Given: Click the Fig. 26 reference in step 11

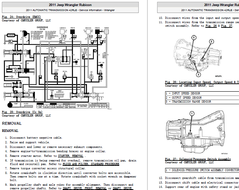Looking at the screenshot, I should pyautogui.click(x=211, y=26).
